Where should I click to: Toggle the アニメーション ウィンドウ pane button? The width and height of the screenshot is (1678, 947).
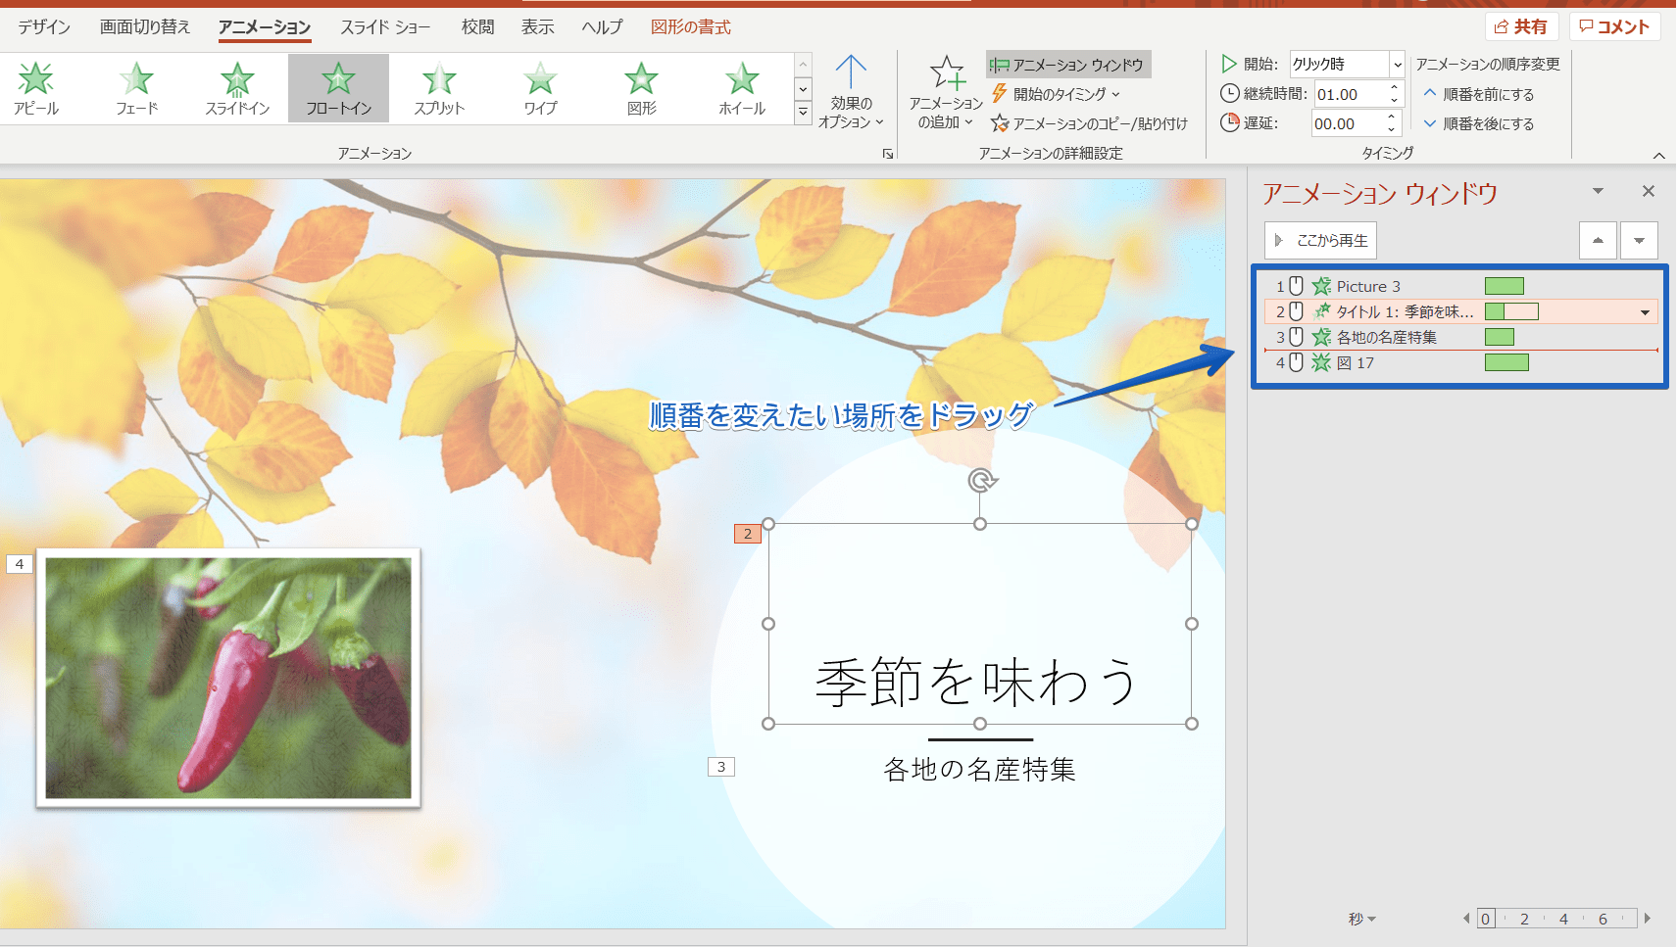click(1068, 65)
